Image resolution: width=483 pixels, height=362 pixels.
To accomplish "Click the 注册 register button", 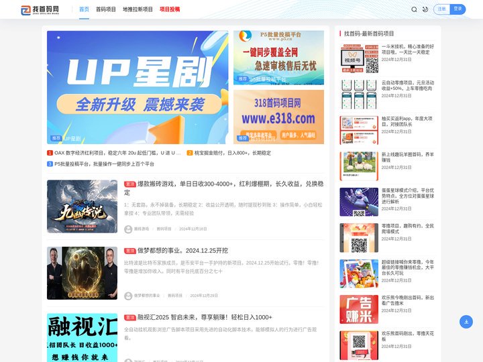I will 441,9.
